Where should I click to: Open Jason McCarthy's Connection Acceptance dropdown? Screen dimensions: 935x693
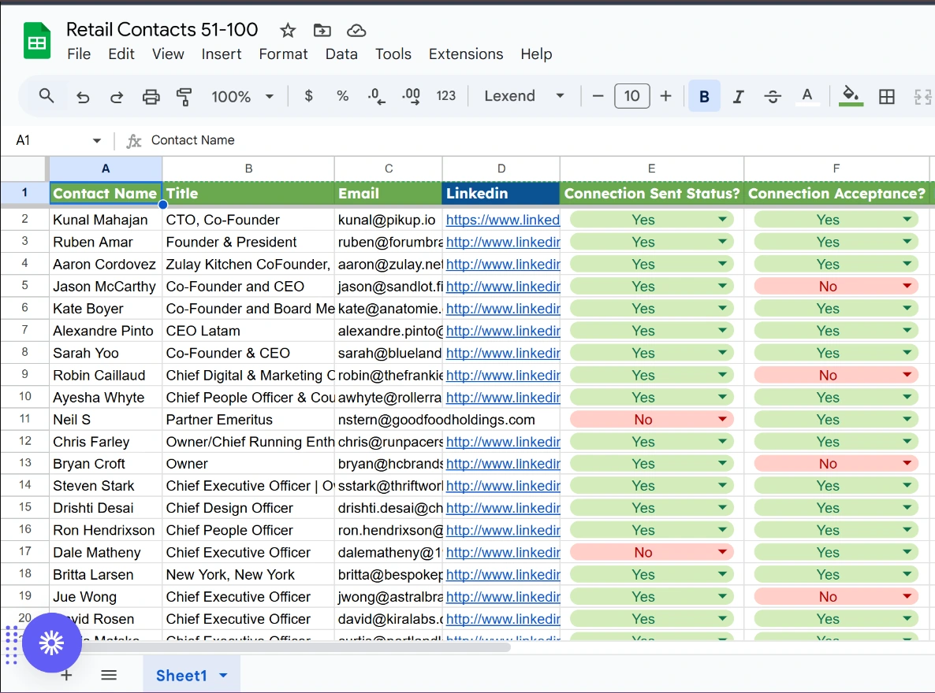(x=907, y=287)
